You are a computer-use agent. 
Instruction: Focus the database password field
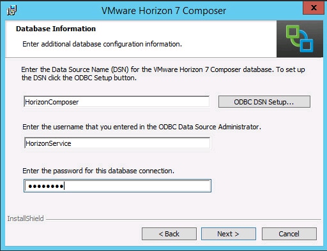coord(118,186)
